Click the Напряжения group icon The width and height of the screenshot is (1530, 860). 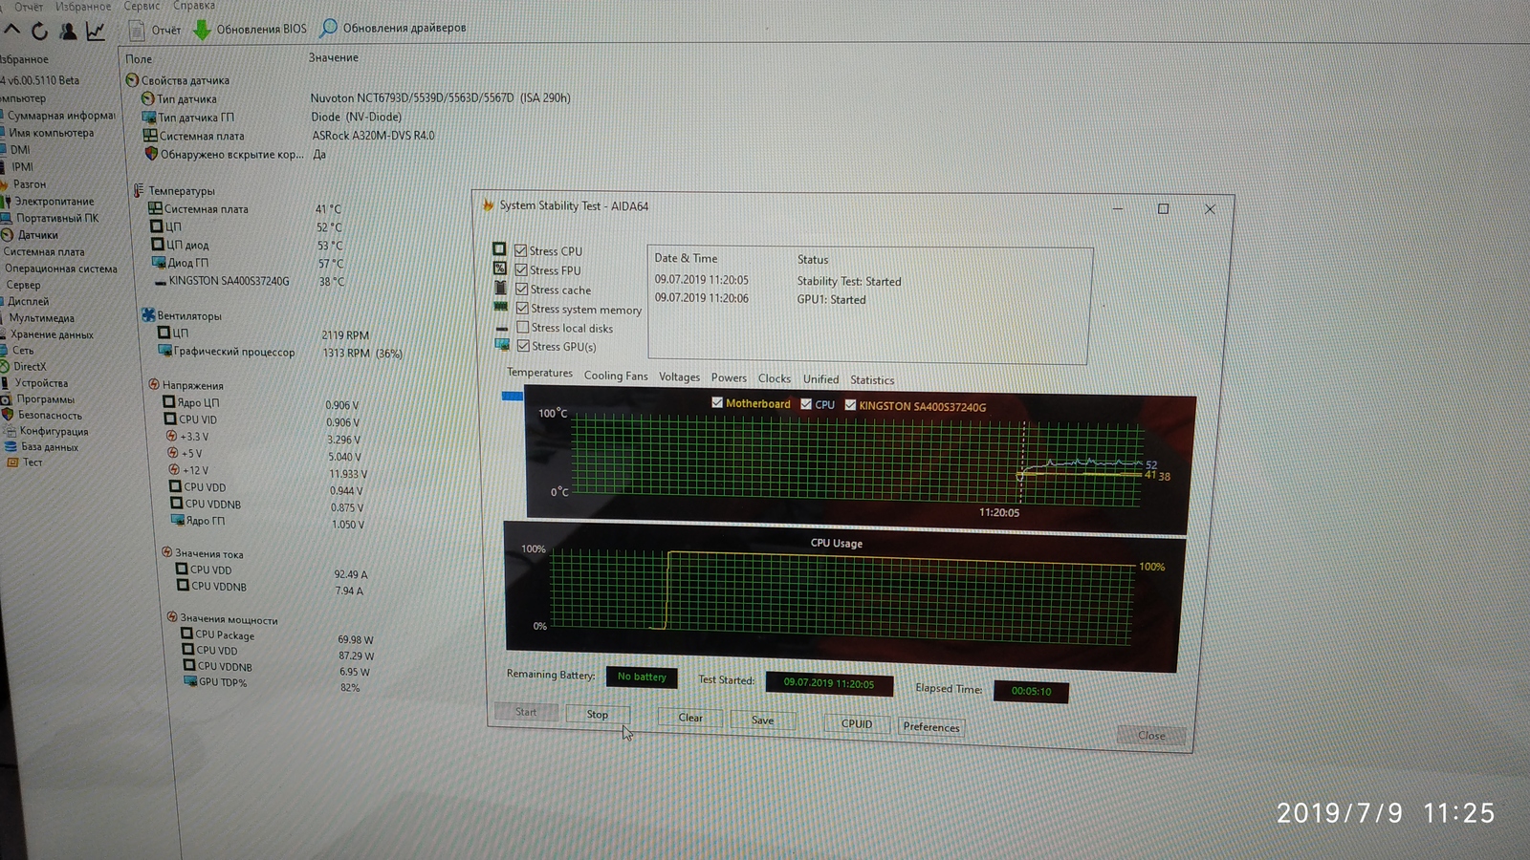(x=154, y=384)
